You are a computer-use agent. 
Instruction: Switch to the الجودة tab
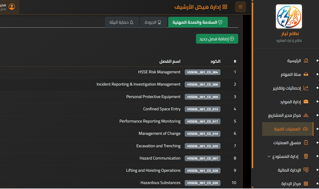point(153,22)
